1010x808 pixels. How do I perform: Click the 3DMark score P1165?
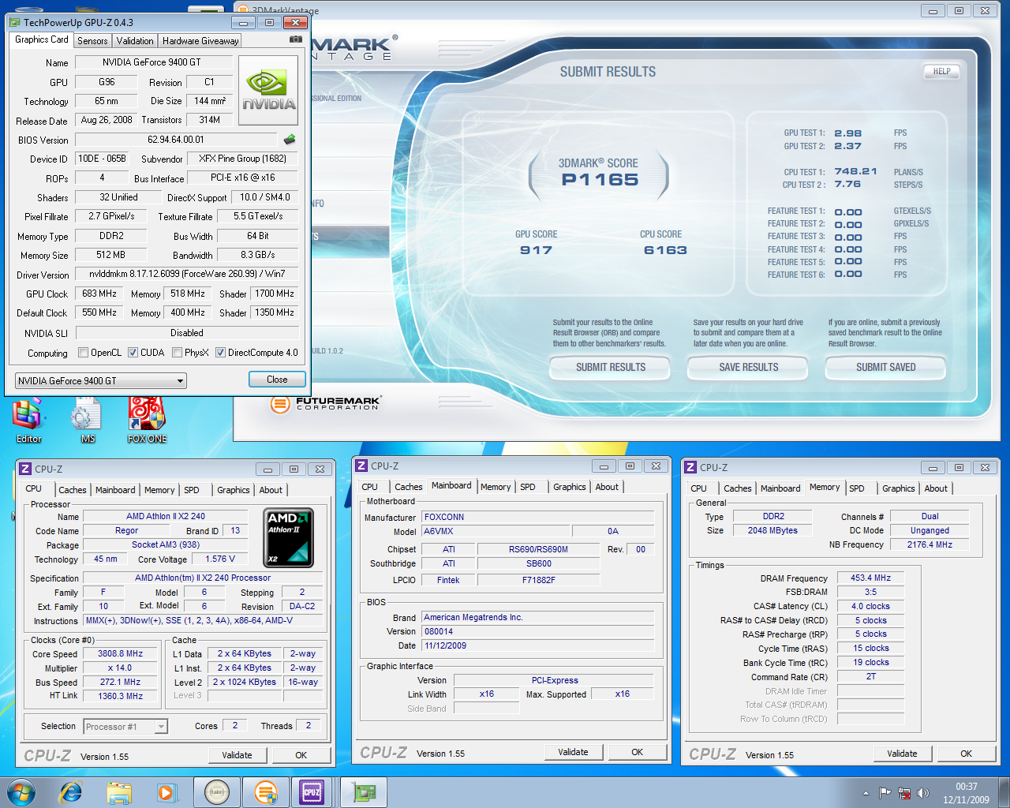(x=600, y=180)
